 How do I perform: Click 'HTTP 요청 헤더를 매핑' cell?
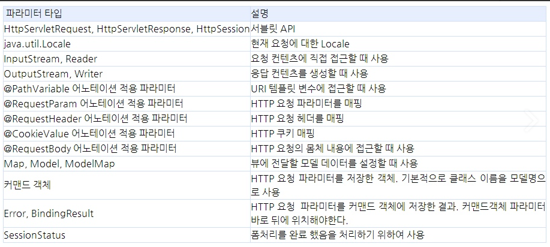398,119
